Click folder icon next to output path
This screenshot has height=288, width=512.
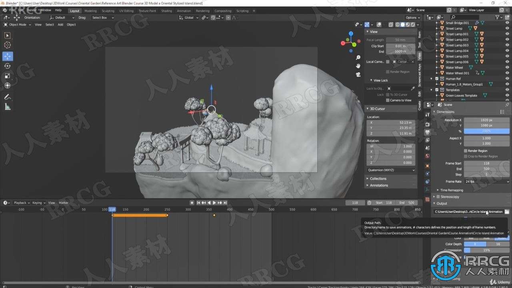[507, 212]
